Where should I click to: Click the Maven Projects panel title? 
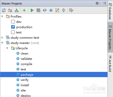pyautogui.click(x=12, y=4)
